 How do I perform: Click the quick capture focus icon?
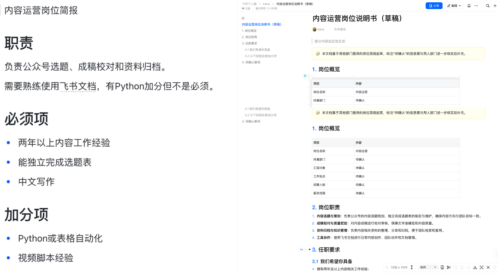coord(482,268)
